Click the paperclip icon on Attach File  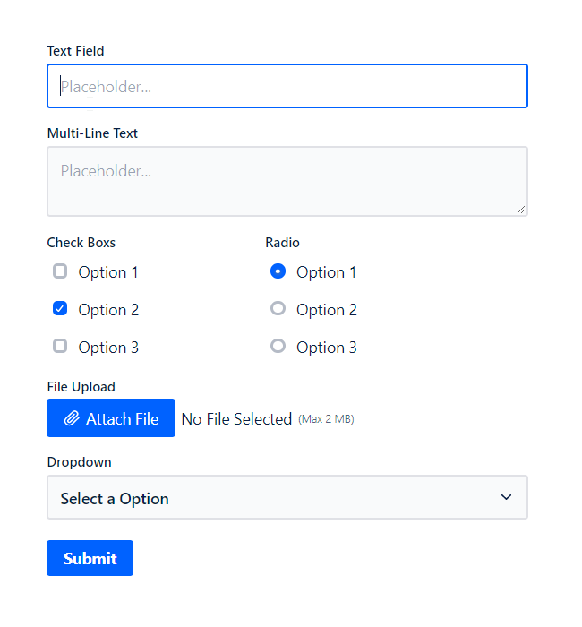(x=72, y=418)
